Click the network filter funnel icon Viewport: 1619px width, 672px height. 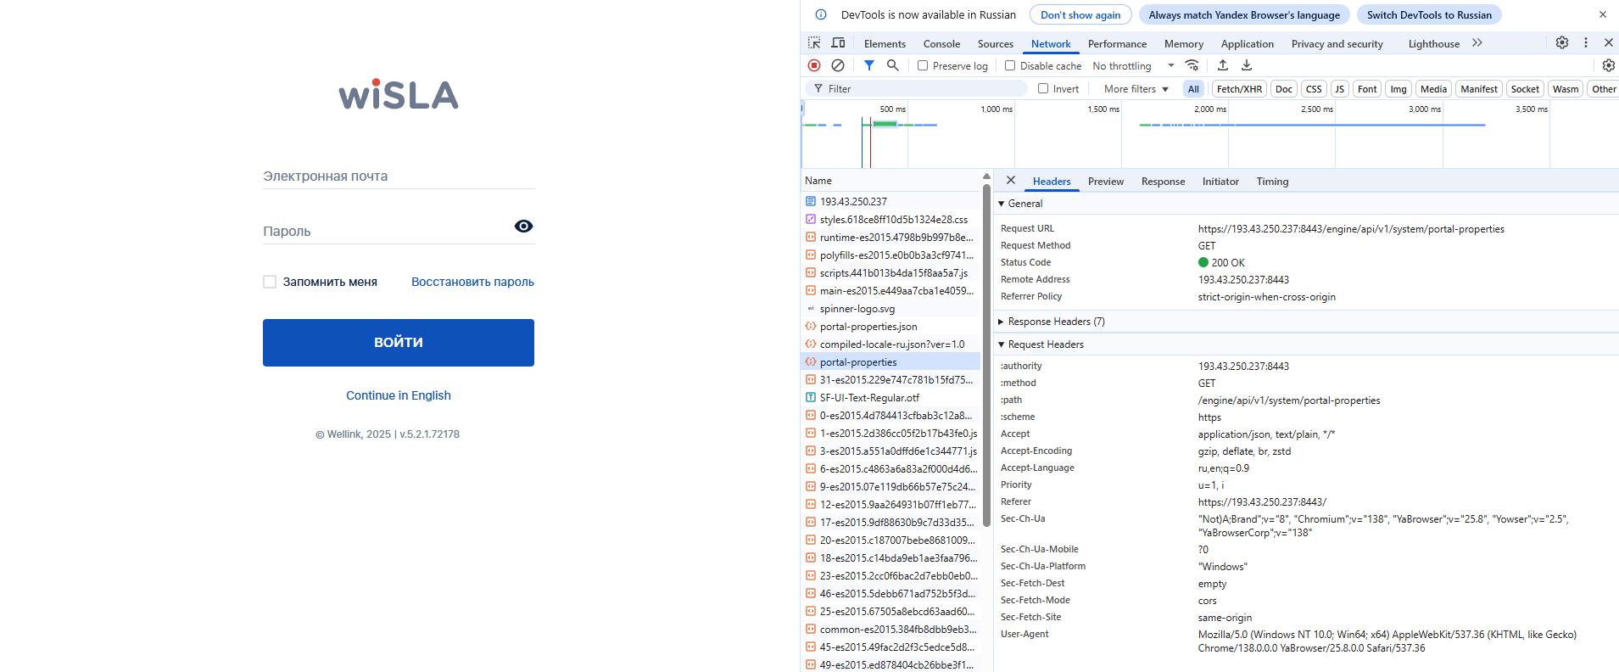(x=869, y=65)
